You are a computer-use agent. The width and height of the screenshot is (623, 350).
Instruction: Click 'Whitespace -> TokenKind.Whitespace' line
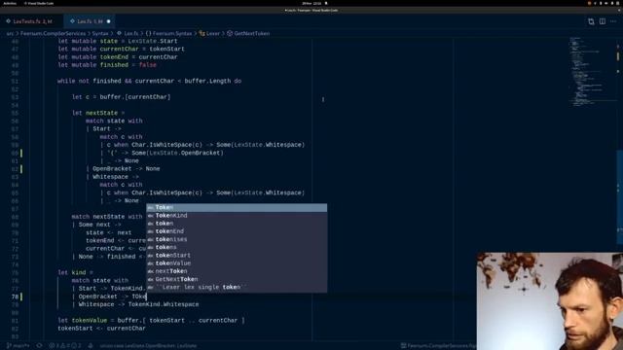(135, 304)
